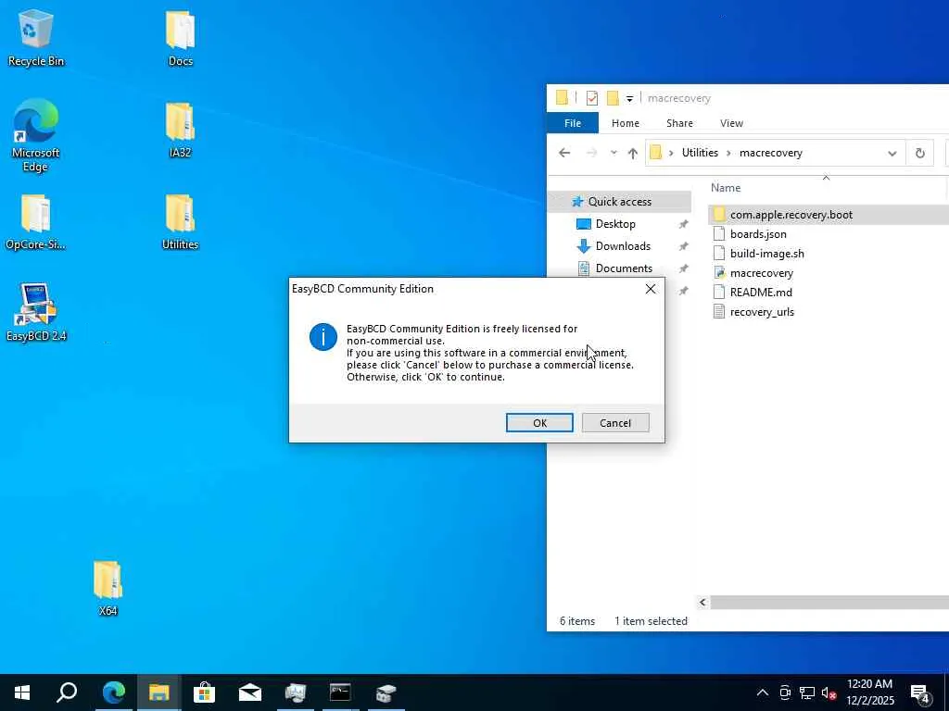Open the recent locations dropdown arrow
Screen dimensions: 949x711
tap(614, 153)
